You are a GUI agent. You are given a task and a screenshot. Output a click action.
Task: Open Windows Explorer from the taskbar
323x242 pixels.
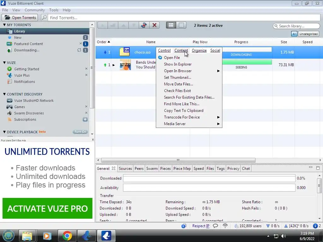(27, 236)
